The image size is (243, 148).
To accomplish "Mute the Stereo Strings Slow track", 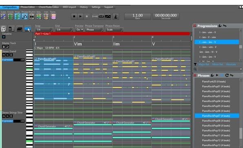I will (4, 116).
